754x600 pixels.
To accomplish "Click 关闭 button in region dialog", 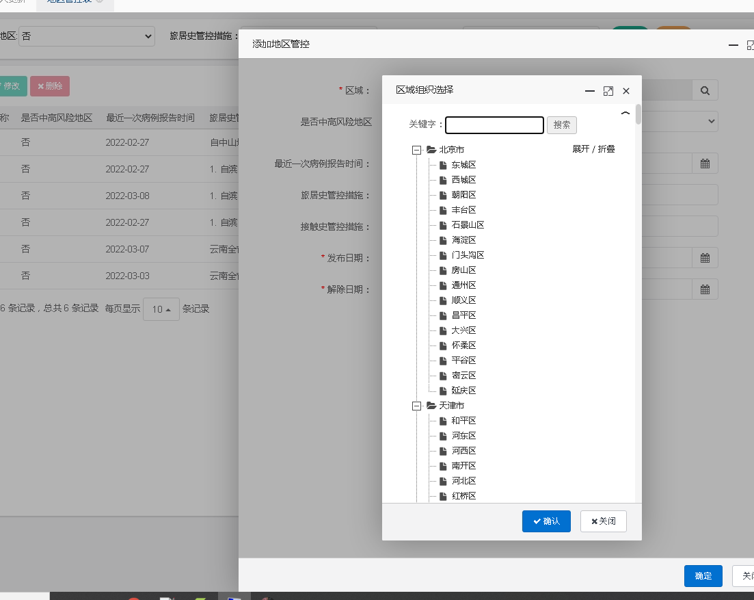I will click(604, 521).
